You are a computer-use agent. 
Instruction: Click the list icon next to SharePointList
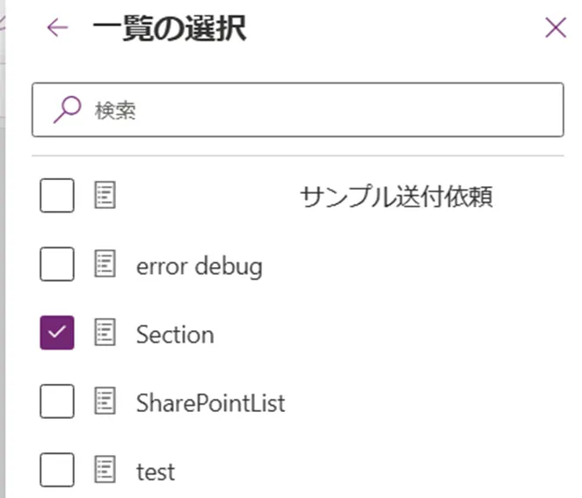click(105, 402)
